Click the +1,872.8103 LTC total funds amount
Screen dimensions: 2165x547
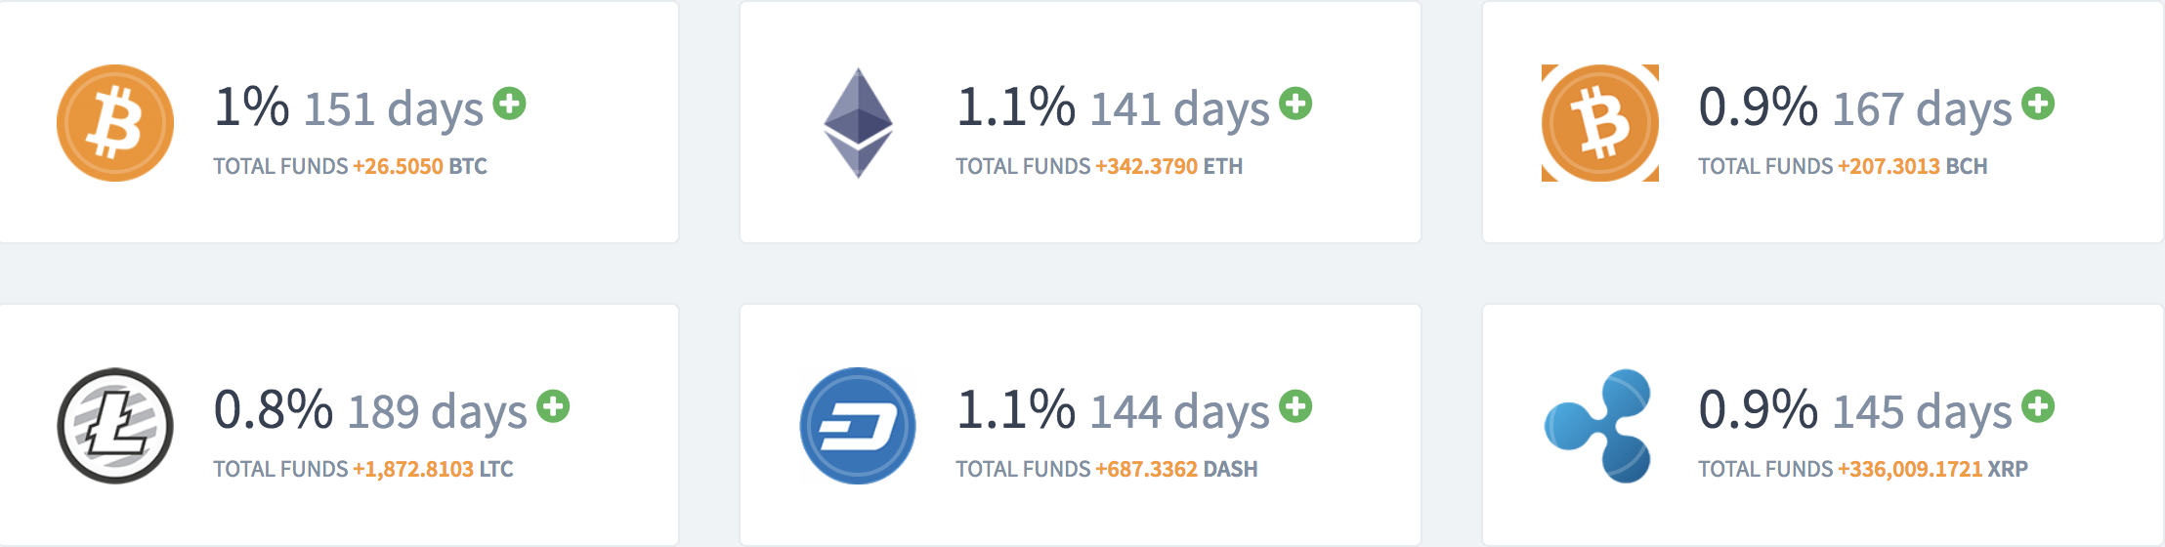tap(433, 469)
